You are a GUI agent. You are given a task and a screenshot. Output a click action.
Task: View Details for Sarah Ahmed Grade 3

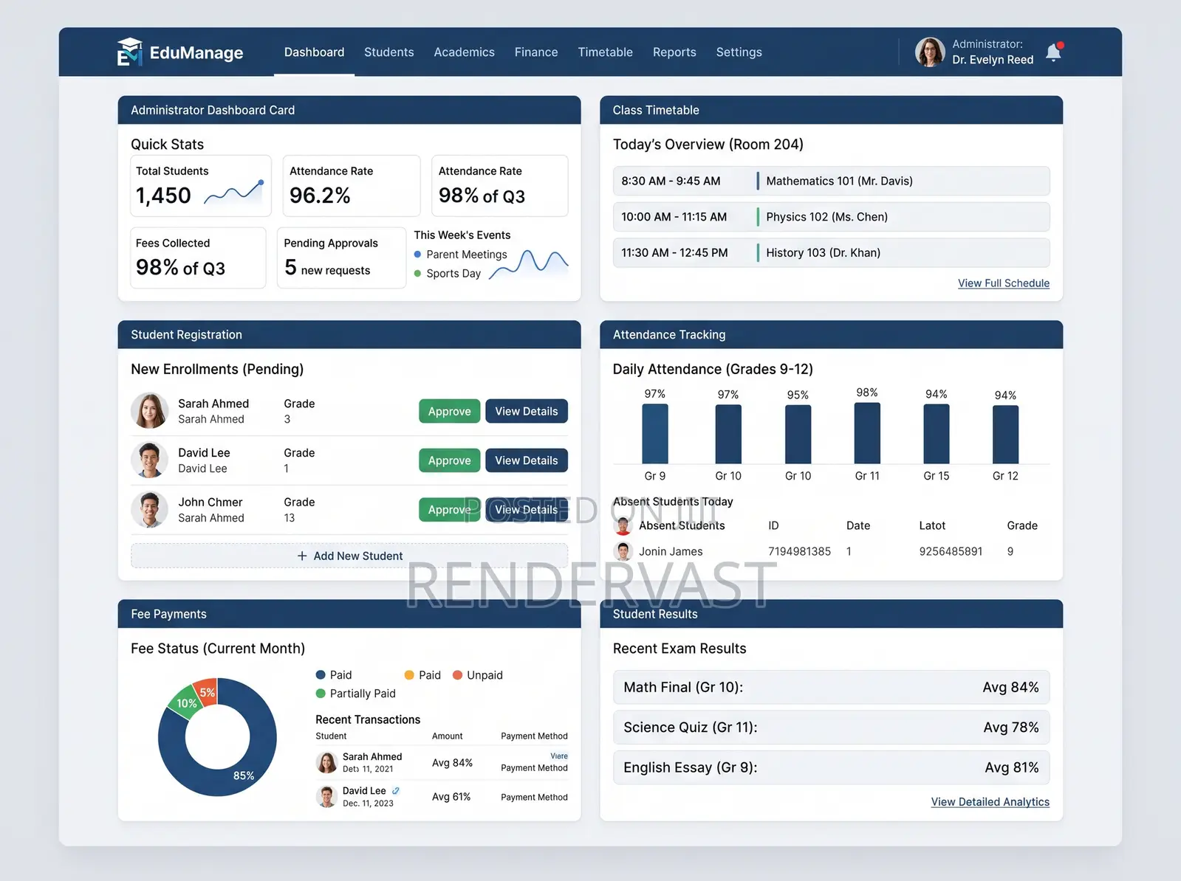pos(527,411)
